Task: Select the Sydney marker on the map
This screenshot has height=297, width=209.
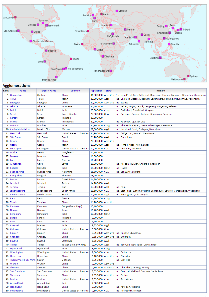Action: pyautogui.click(x=188, y=76)
